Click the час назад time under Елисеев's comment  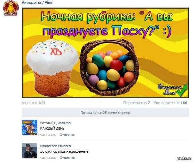[48, 158]
